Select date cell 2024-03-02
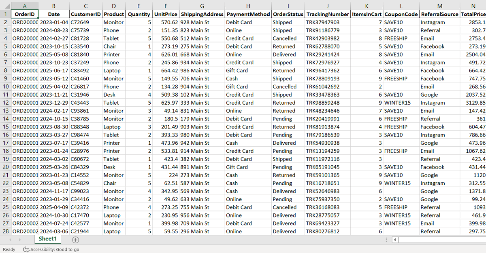Image resolution: width=486 pixels, height=253 pixels. (54, 159)
